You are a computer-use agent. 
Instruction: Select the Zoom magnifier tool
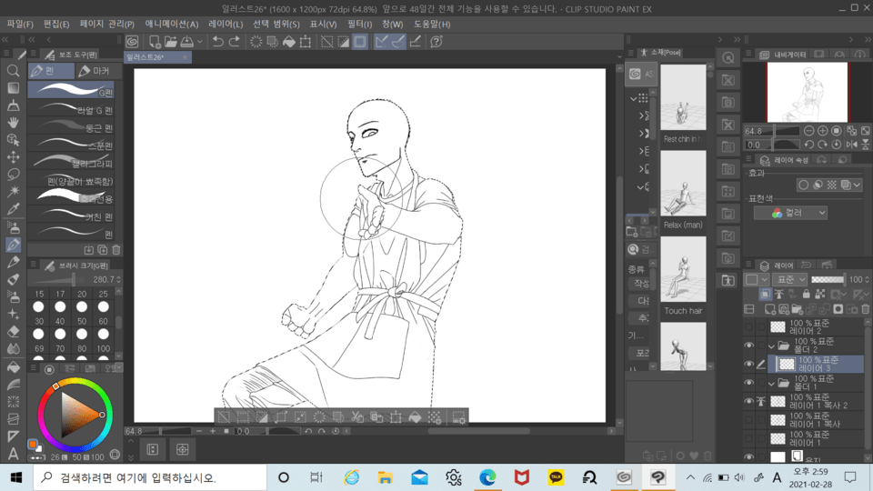(x=13, y=71)
